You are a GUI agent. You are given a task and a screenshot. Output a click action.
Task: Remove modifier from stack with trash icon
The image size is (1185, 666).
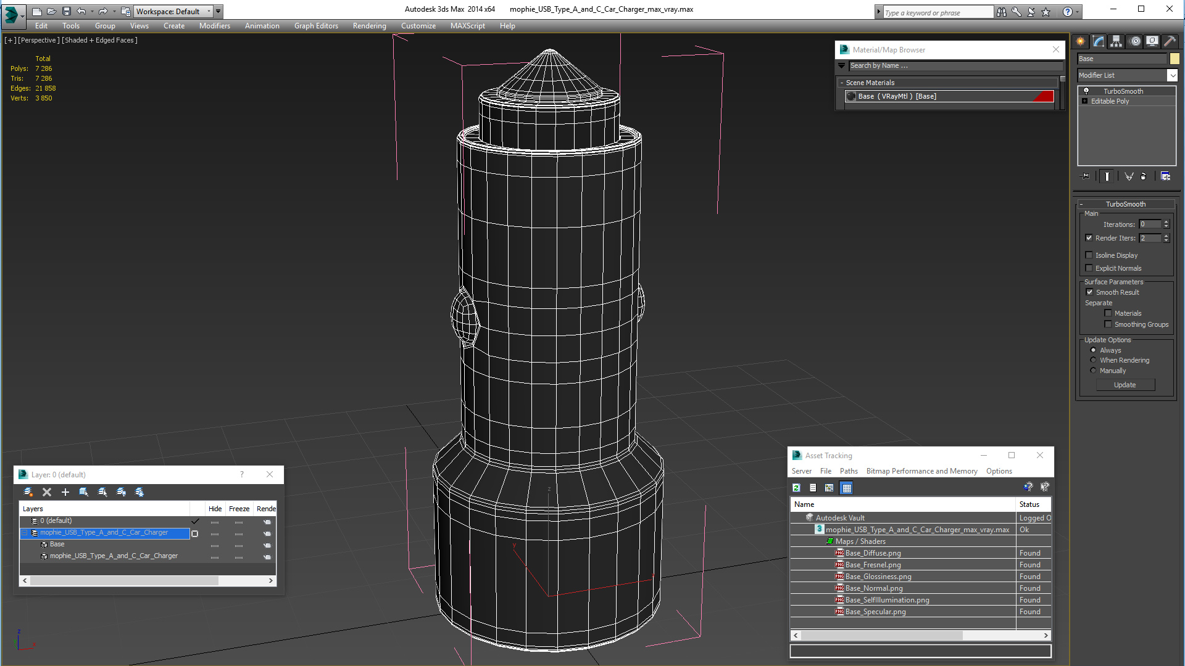[x=1144, y=176]
